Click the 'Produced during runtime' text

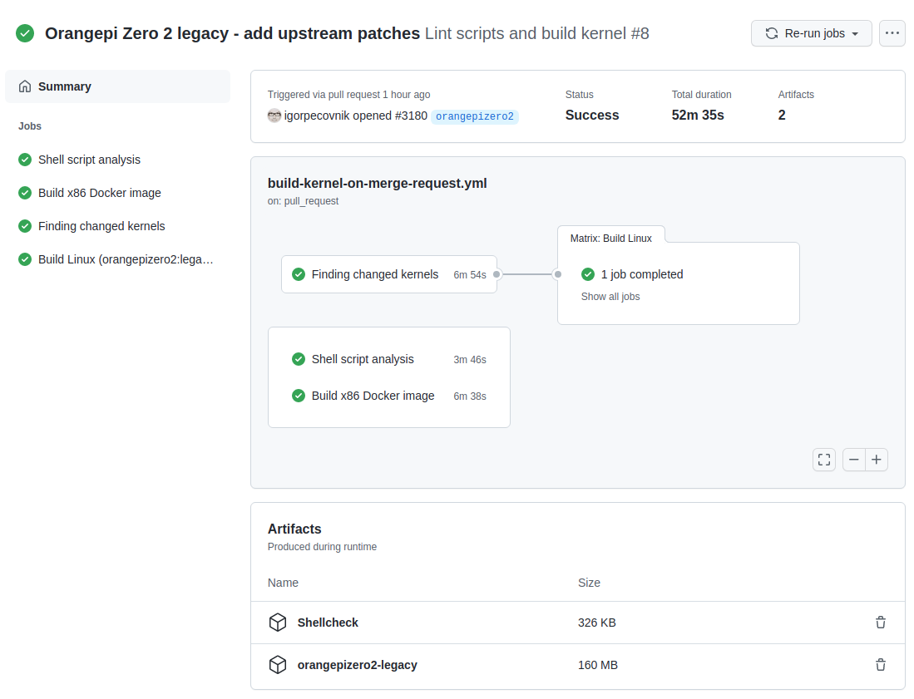322,547
